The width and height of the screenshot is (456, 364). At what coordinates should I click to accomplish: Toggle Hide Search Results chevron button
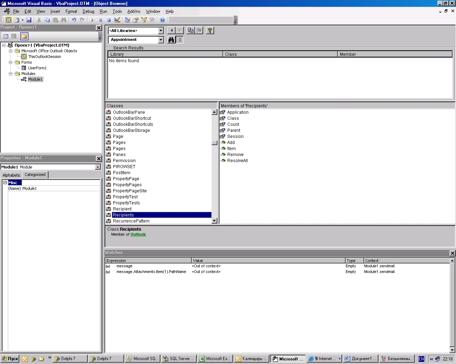pos(180,40)
